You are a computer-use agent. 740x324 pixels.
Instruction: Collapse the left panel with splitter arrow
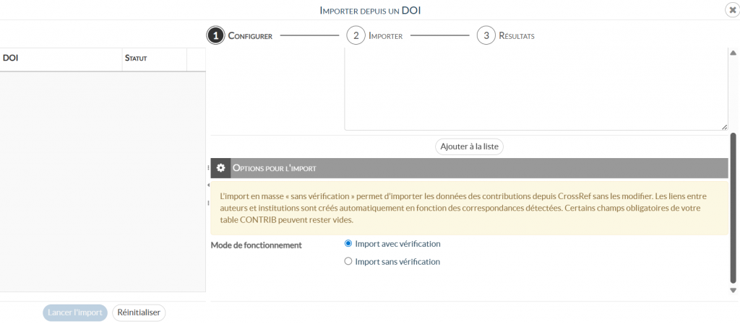pyautogui.click(x=208, y=185)
